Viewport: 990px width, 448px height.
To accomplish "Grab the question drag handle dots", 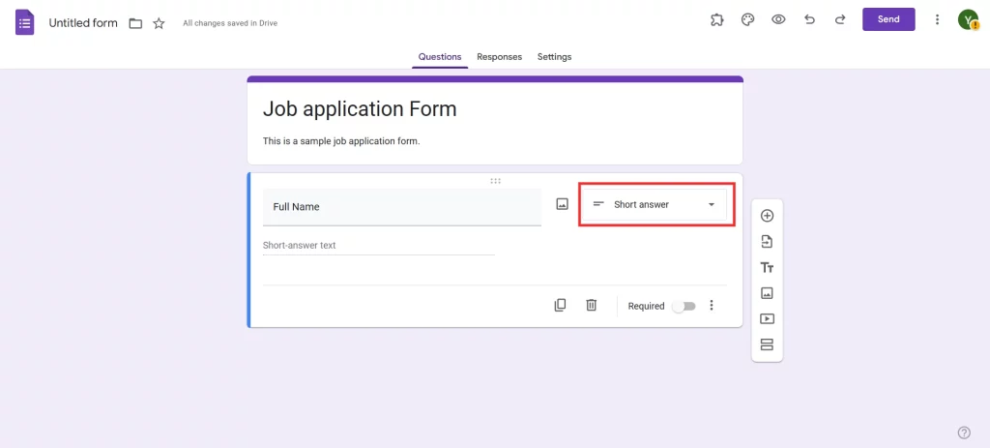I will (x=496, y=181).
